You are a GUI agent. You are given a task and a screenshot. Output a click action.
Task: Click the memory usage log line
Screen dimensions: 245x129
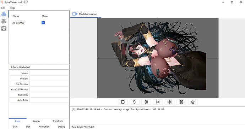[x=118, y=110]
